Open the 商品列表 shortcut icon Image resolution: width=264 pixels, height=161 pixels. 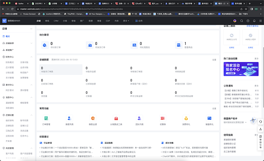pyautogui.click(x=70, y=118)
